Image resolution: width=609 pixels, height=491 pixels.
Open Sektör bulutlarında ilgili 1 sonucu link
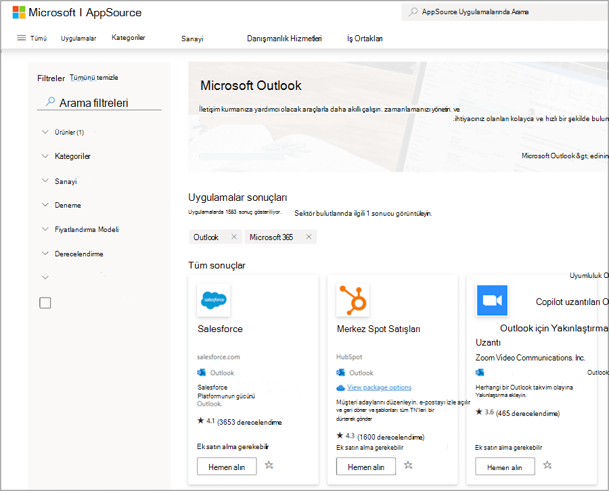click(x=363, y=213)
